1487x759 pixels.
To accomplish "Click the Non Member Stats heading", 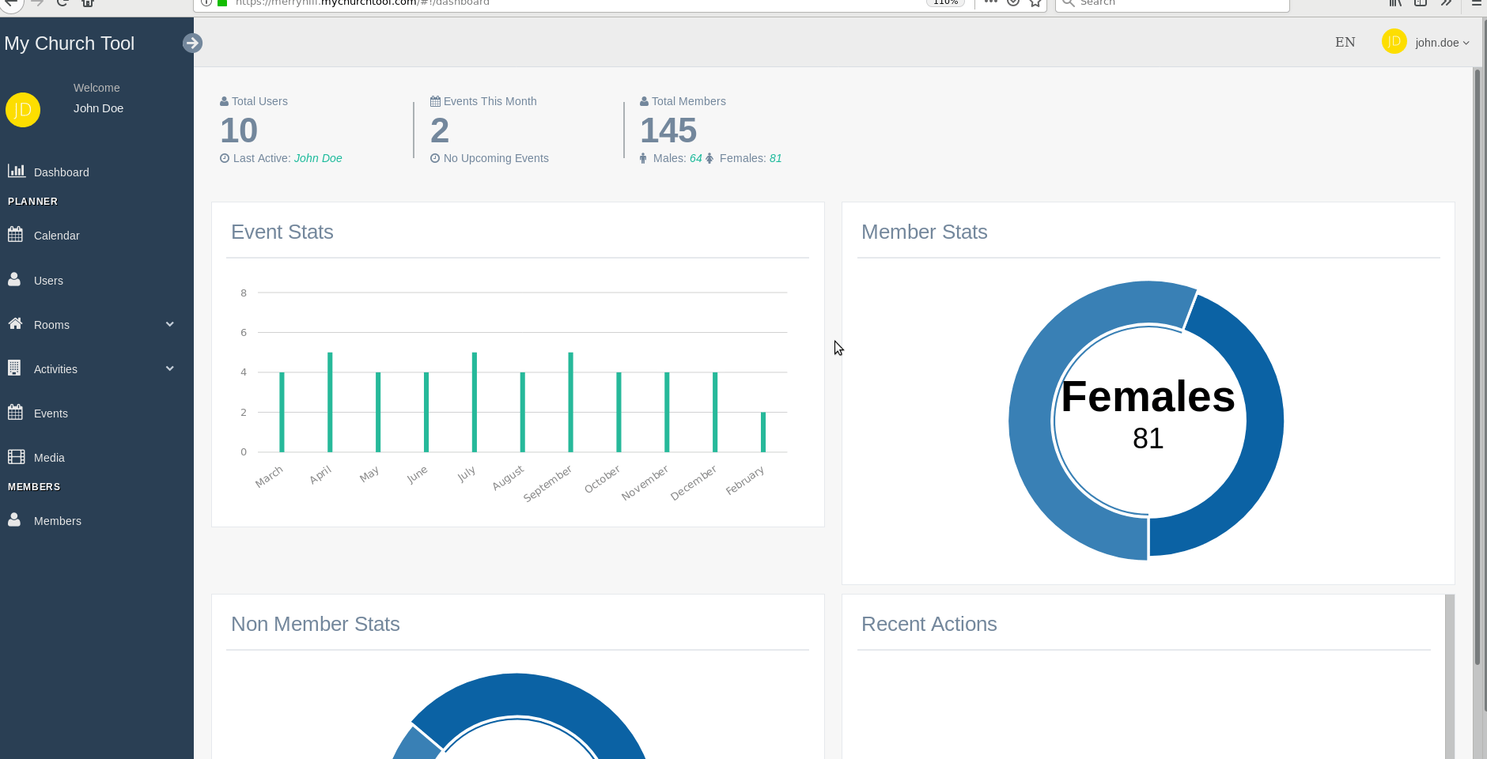I will pyautogui.click(x=315, y=624).
